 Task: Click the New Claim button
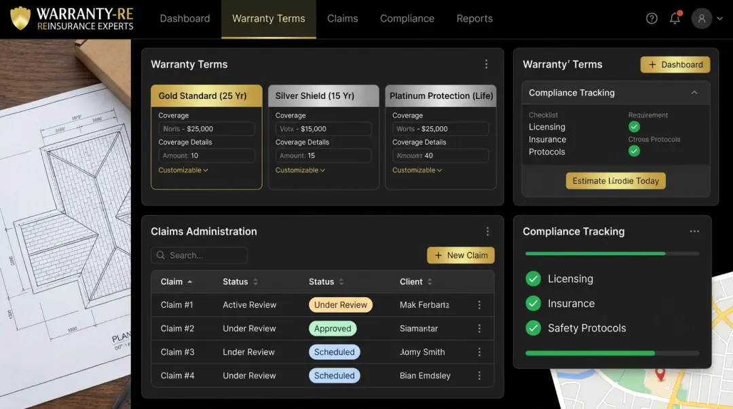click(x=460, y=255)
